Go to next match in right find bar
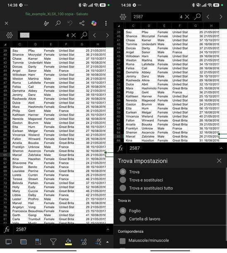Image resolution: width=227 pixels, height=253 pixels. [x=221, y=17]
